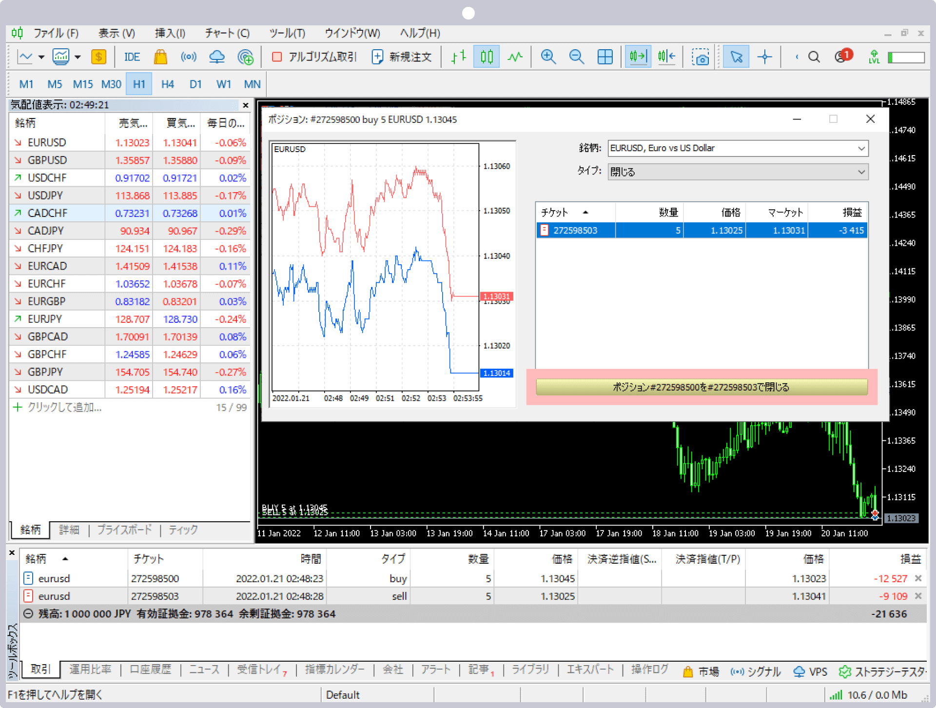
Task: Select the H4 timeframe
Action: tap(168, 84)
